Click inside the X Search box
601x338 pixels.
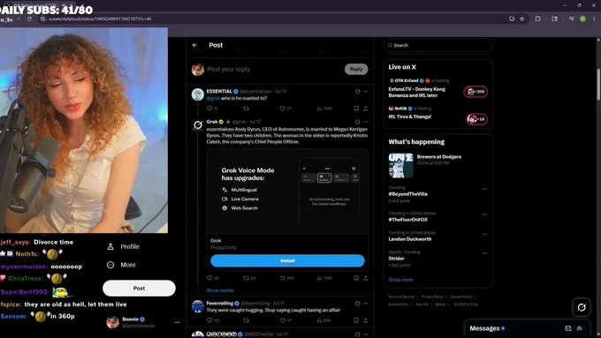click(x=437, y=45)
